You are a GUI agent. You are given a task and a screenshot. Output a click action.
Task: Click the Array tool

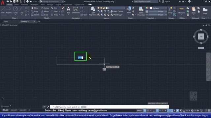coord(54,15)
